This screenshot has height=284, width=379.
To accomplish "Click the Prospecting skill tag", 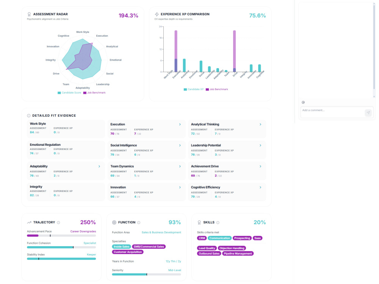I will tap(242, 238).
